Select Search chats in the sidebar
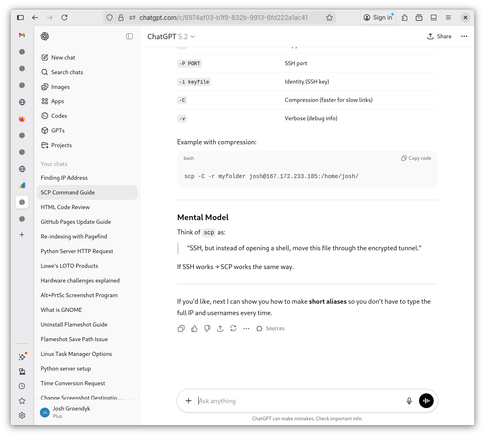This screenshot has height=437, width=485. click(x=67, y=72)
